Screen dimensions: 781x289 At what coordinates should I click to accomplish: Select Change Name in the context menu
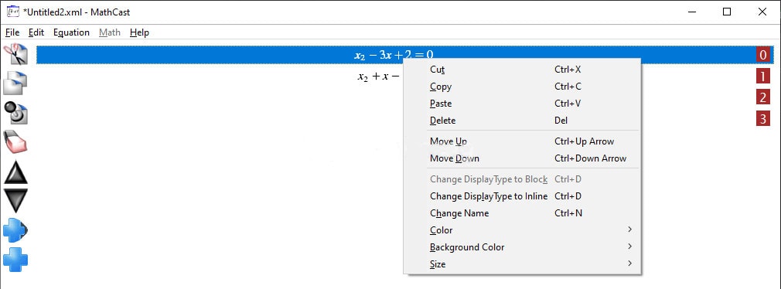(522, 213)
